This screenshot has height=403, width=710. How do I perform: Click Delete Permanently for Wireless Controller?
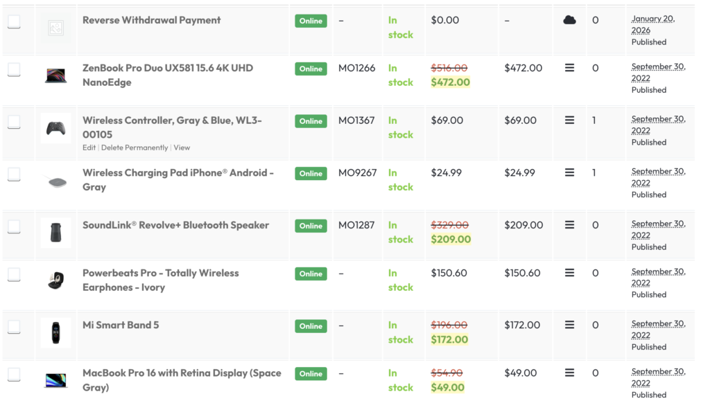(x=135, y=147)
